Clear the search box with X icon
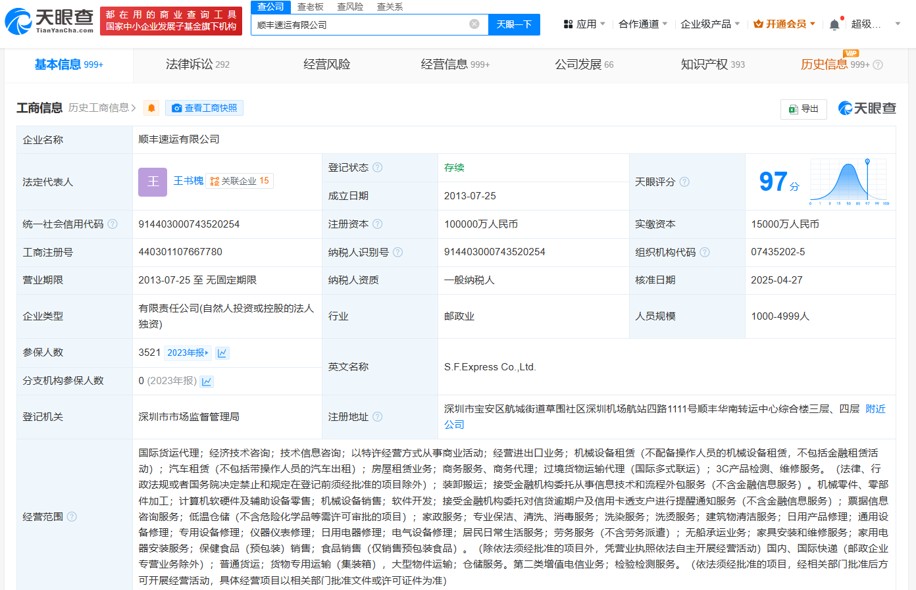Image resolution: width=916 pixels, height=590 pixels. (x=474, y=24)
